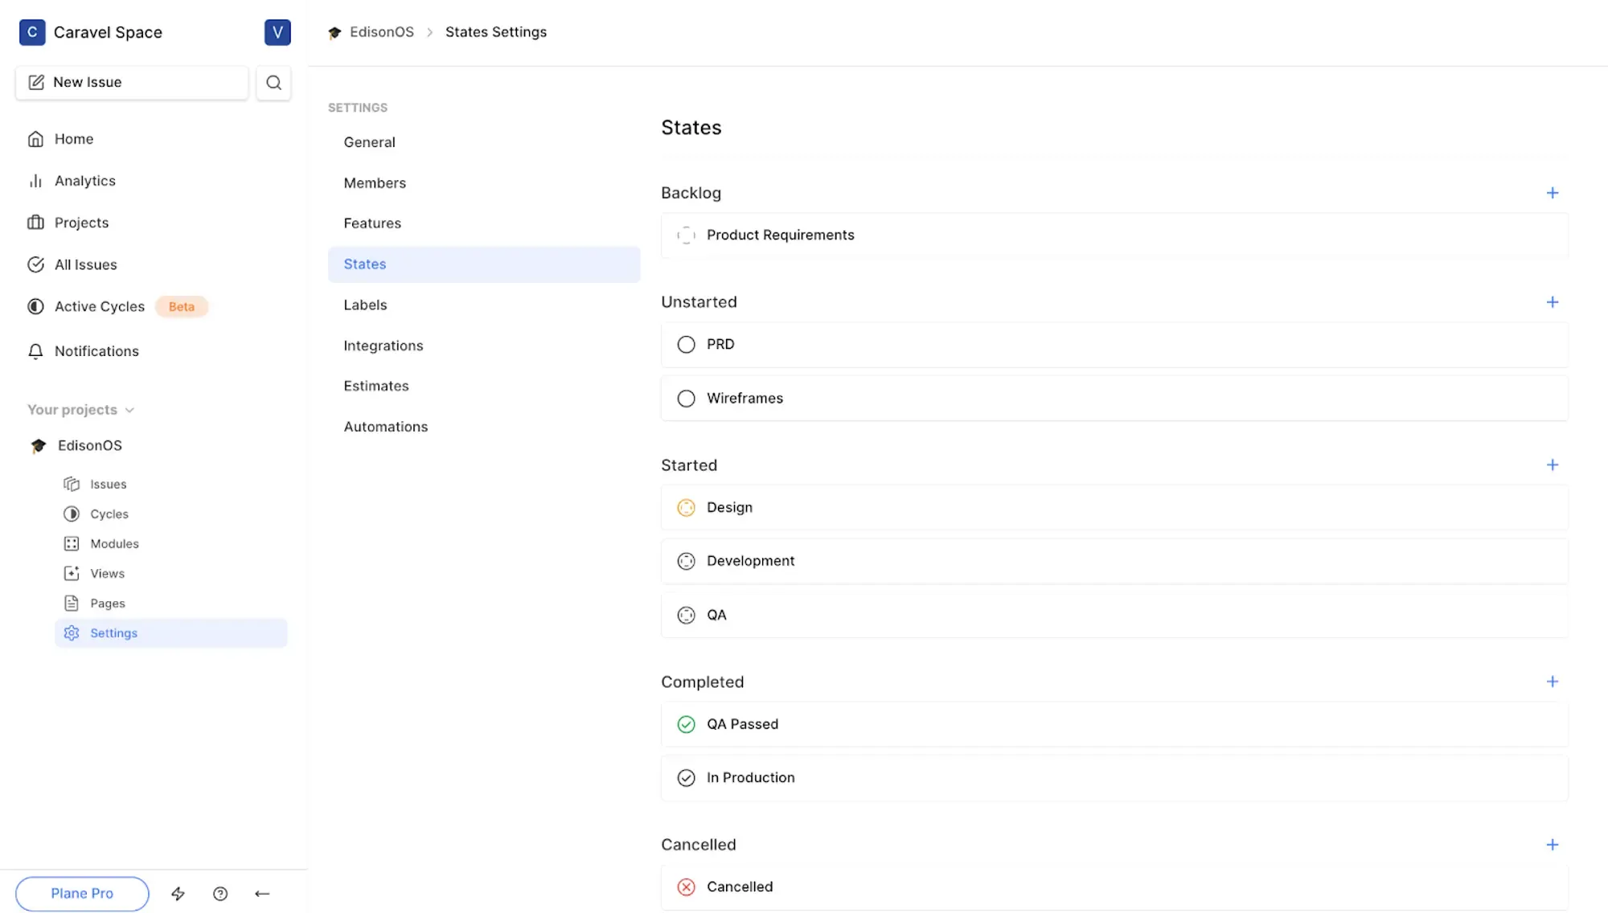Screen dimensions: 1608x913
Task: Click the QA Passed green check icon
Action: (x=686, y=725)
